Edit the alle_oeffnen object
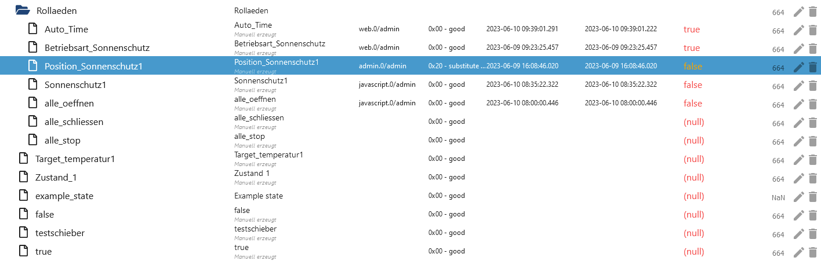The width and height of the screenshot is (821, 261). (799, 104)
